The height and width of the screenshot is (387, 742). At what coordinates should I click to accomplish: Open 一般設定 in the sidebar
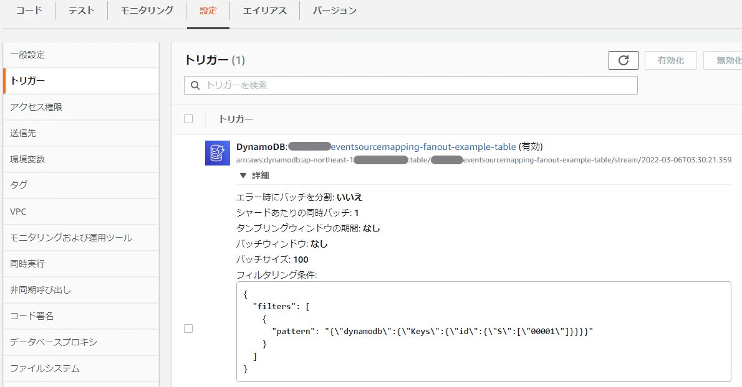81,55
